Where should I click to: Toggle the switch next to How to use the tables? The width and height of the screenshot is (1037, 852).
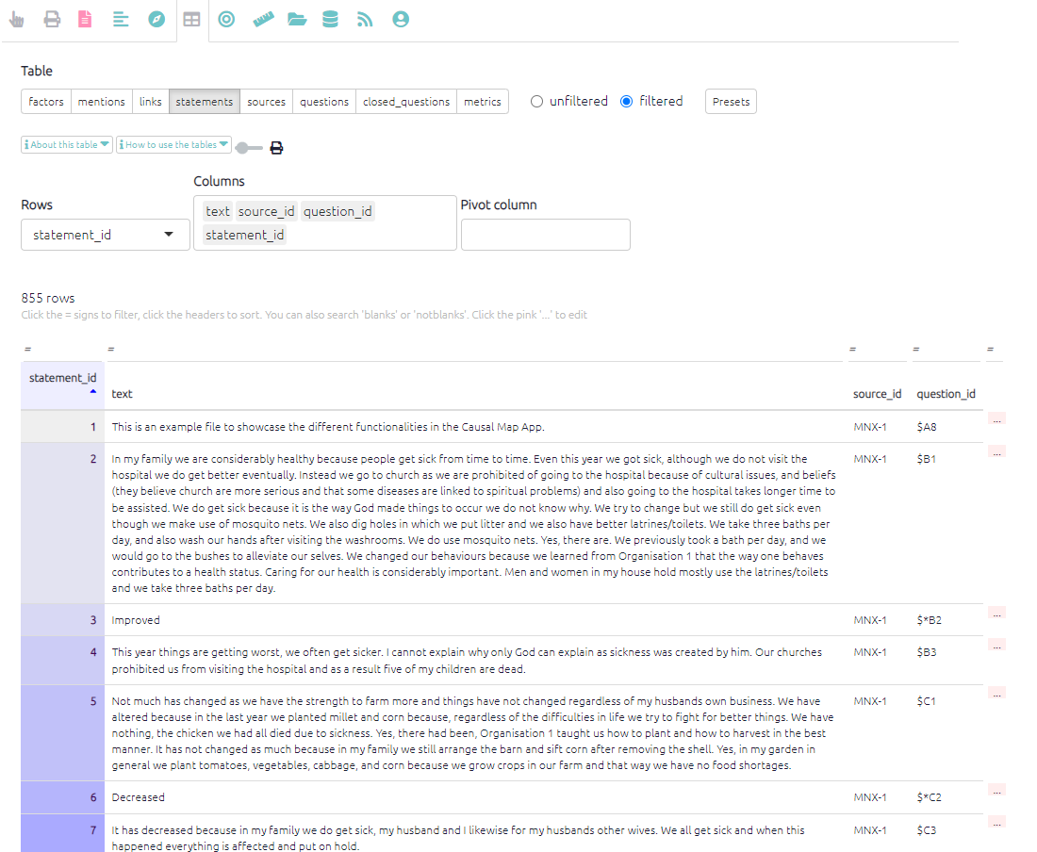(x=249, y=148)
